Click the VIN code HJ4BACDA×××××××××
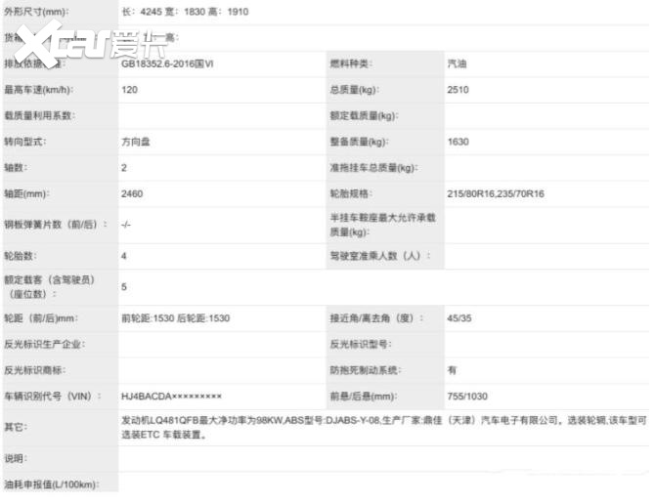 point(171,397)
